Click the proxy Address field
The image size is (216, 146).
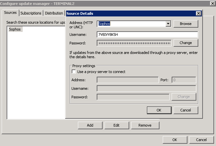point(128,80)
